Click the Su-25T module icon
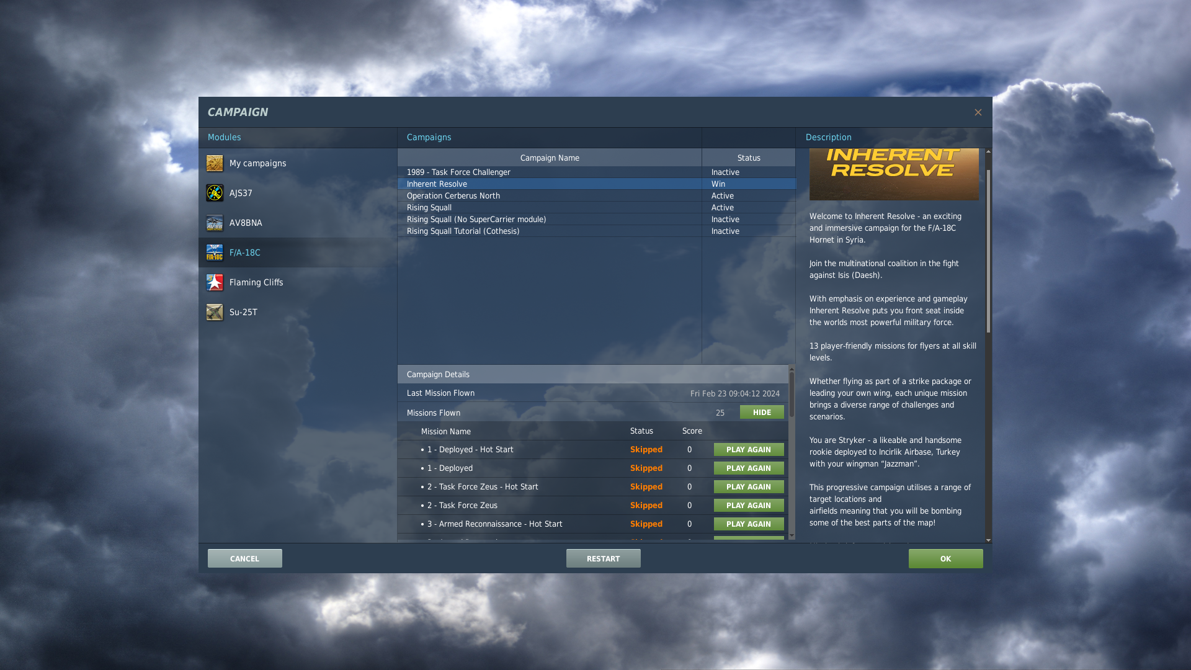The width and height of the screenshot is (1191, 670). tap(215, 312)
